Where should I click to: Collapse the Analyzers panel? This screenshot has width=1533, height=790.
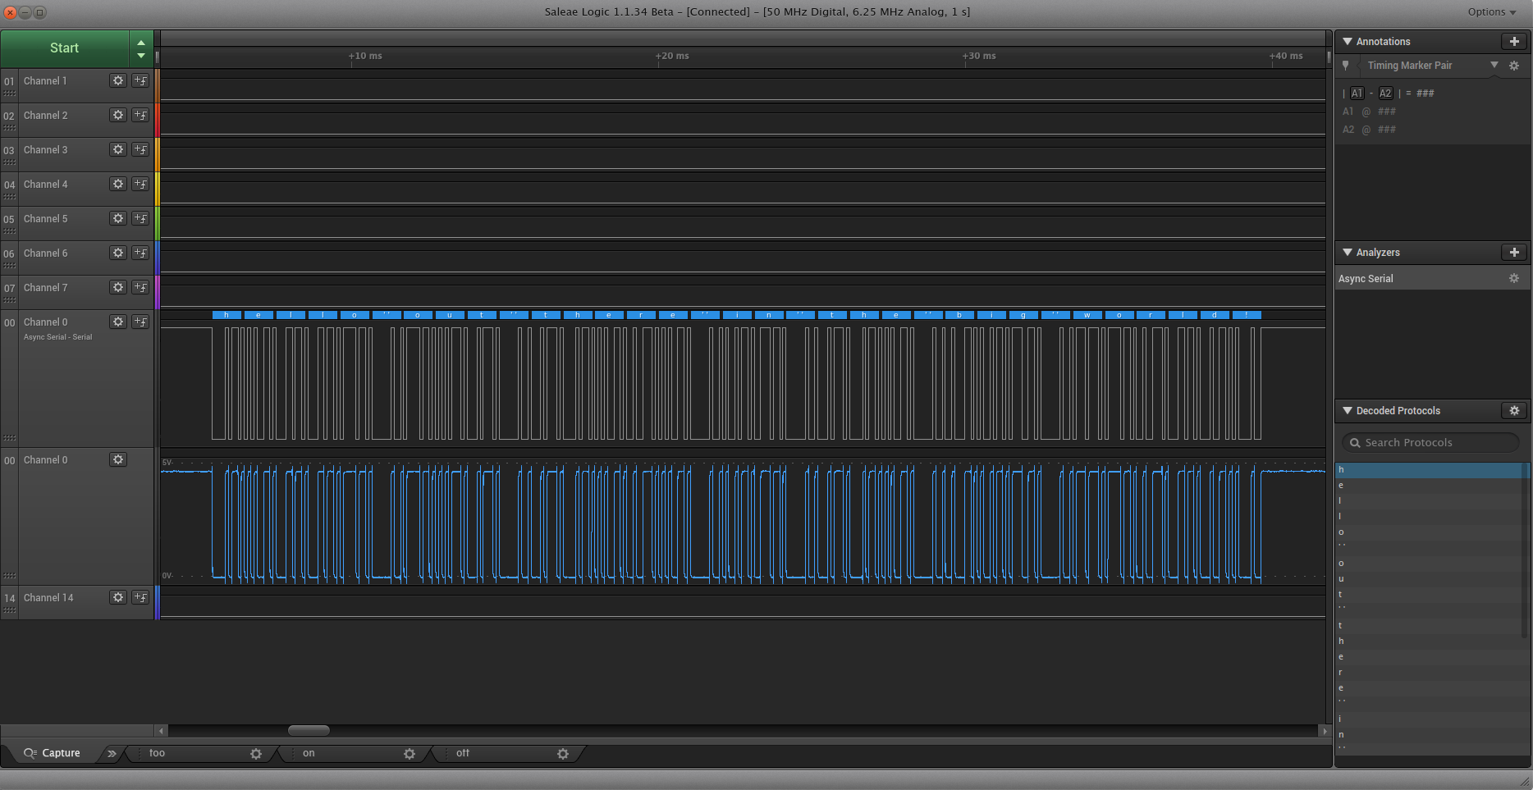[x=1348, y=252]
